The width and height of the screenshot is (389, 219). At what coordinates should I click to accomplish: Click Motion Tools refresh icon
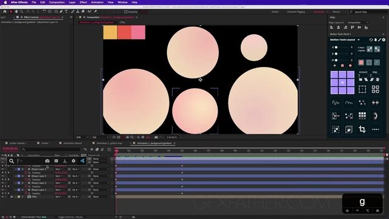(371, 40)
